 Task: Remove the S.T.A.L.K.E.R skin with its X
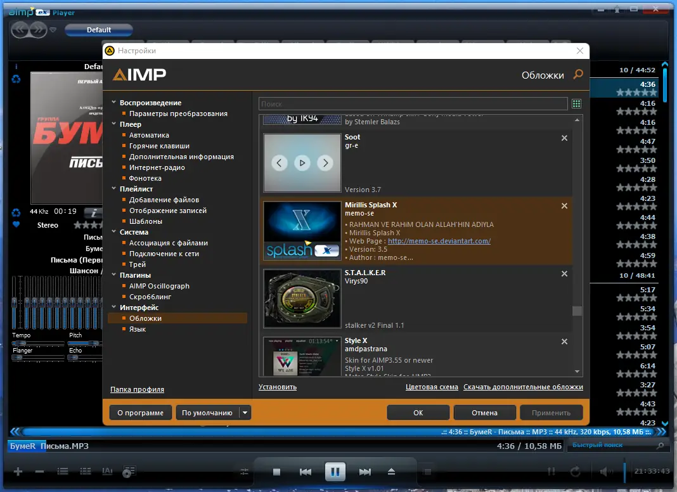tap(564, 274)
